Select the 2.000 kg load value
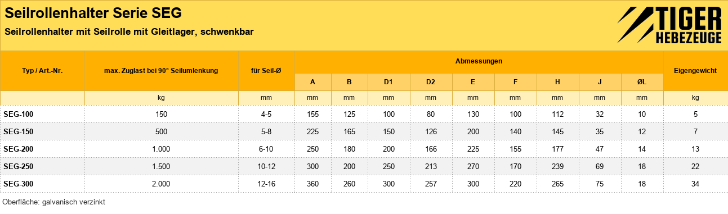This screenshot has width=728, height=214. (x=162, y=184)
